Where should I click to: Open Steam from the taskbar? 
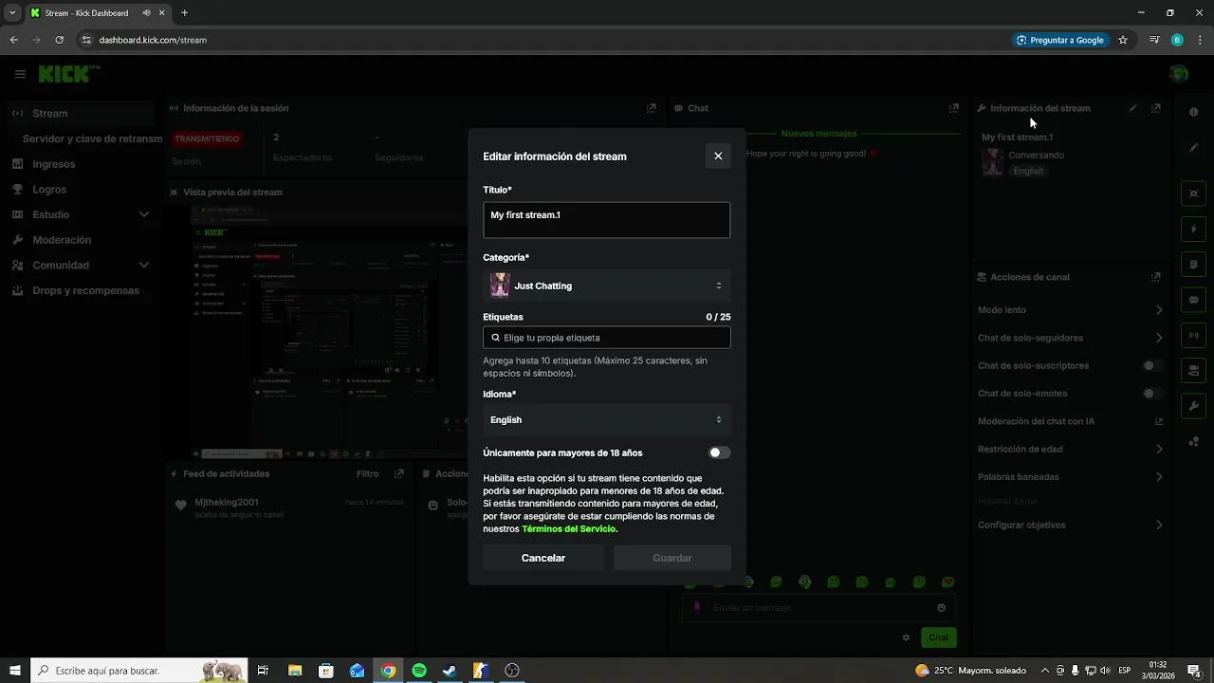click(450, 671)
